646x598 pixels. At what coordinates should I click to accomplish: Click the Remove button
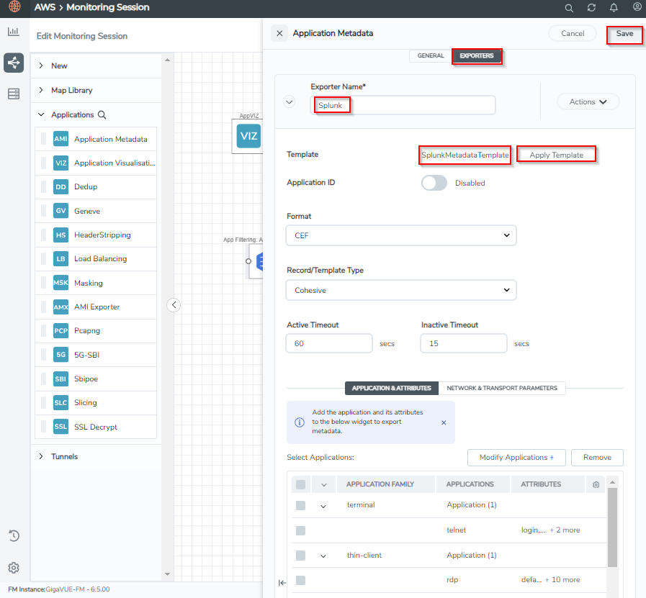coord(597,457)
